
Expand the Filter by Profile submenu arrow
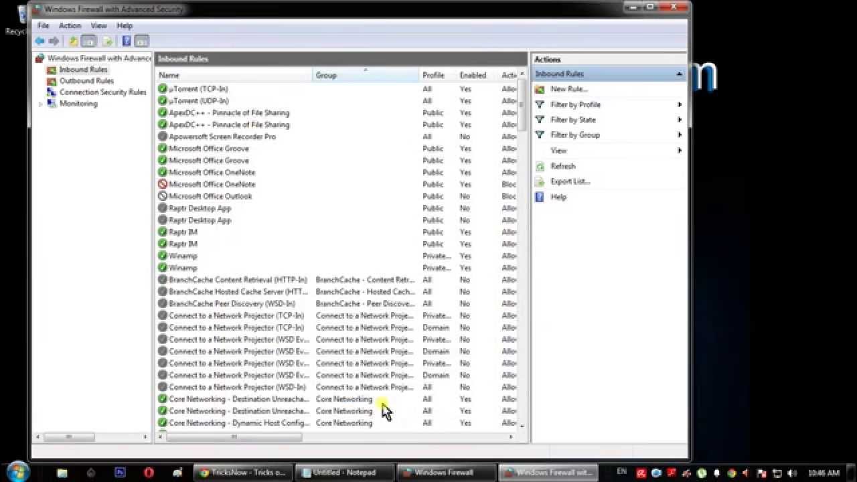tap(680, 104)
